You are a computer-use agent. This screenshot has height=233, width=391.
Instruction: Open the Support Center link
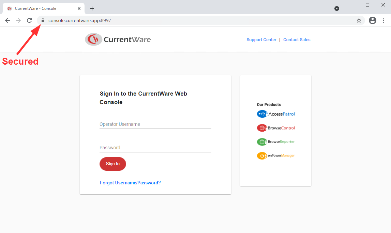point(261,39)
